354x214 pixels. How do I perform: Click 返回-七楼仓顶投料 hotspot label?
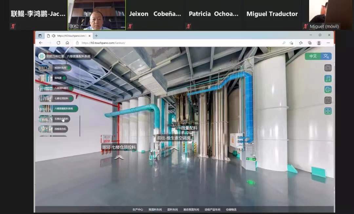[119, 147]
